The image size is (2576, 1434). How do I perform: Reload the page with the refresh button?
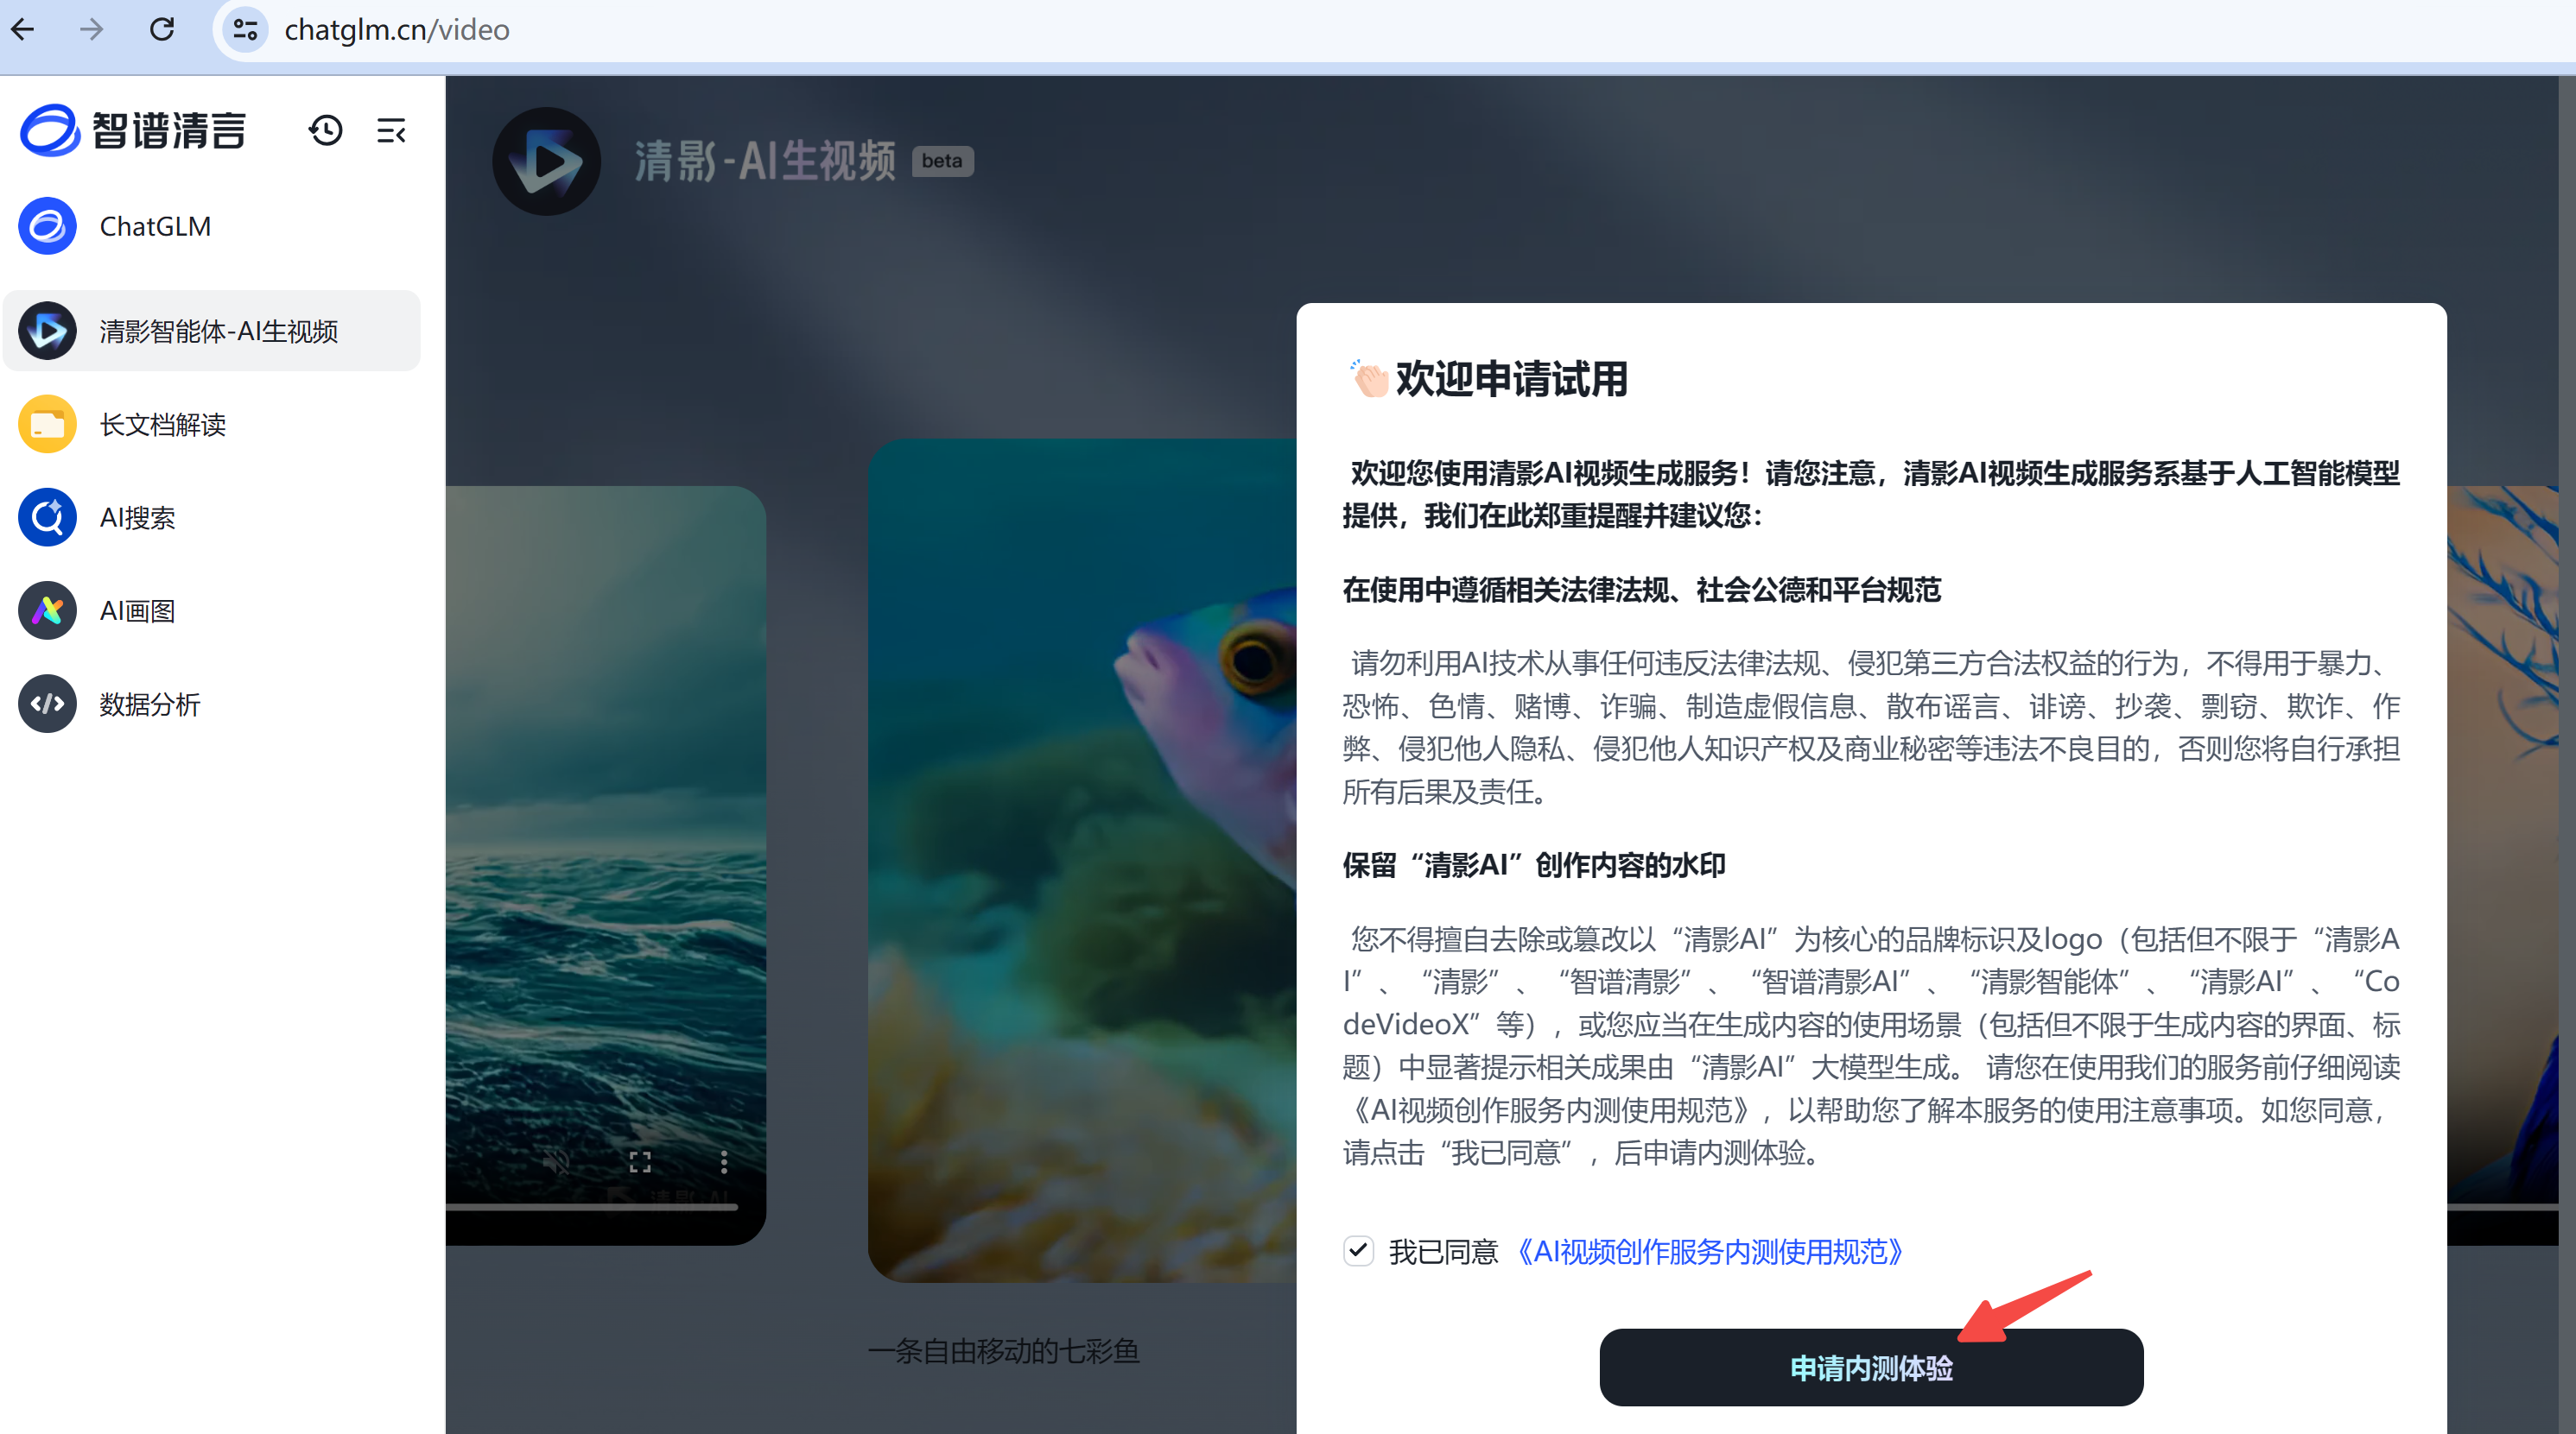pos(162,30)
